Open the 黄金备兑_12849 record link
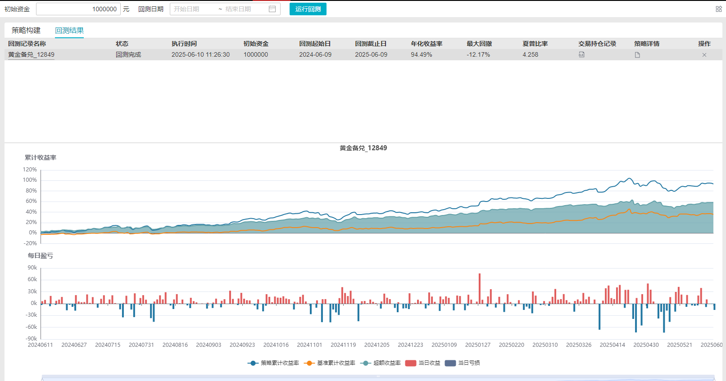 pyautogui.click(x=31, y=54)
